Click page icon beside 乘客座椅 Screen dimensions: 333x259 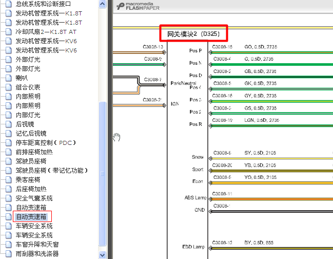9,180
